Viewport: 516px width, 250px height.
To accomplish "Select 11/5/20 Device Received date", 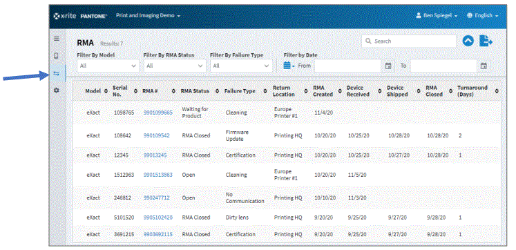I will point(357,175).
